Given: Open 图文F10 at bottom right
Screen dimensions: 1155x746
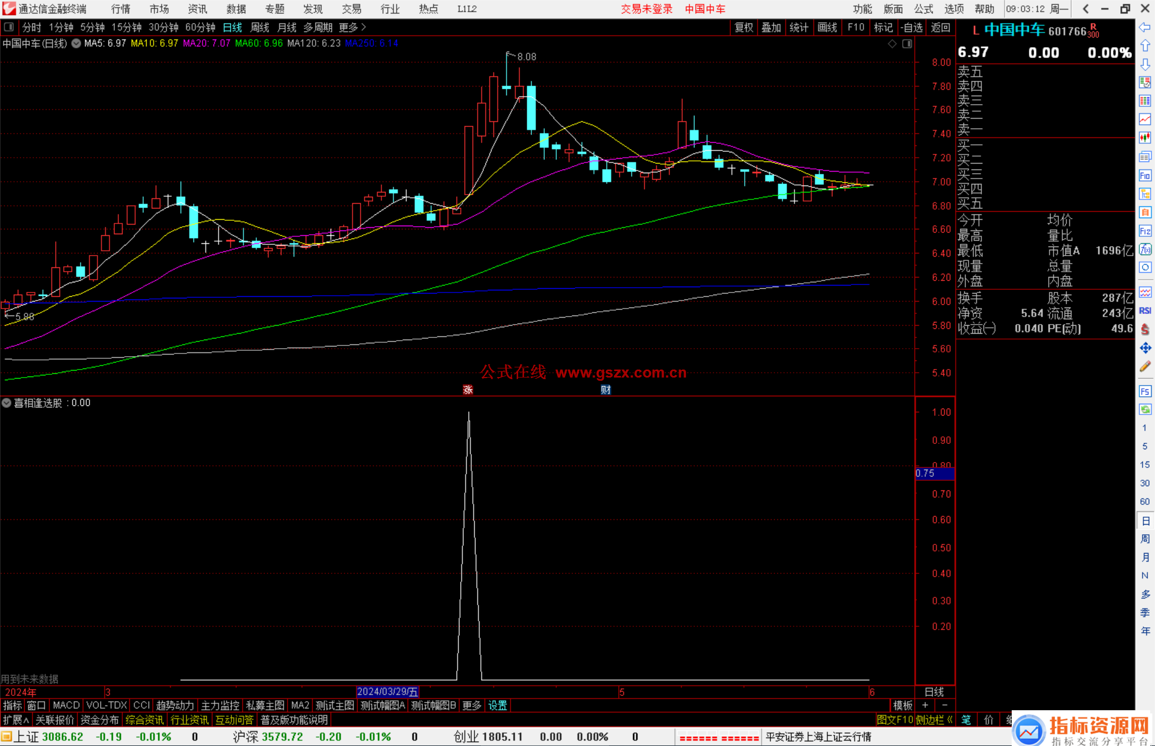Looking at the screenshot, I should [x=895, y=720].
